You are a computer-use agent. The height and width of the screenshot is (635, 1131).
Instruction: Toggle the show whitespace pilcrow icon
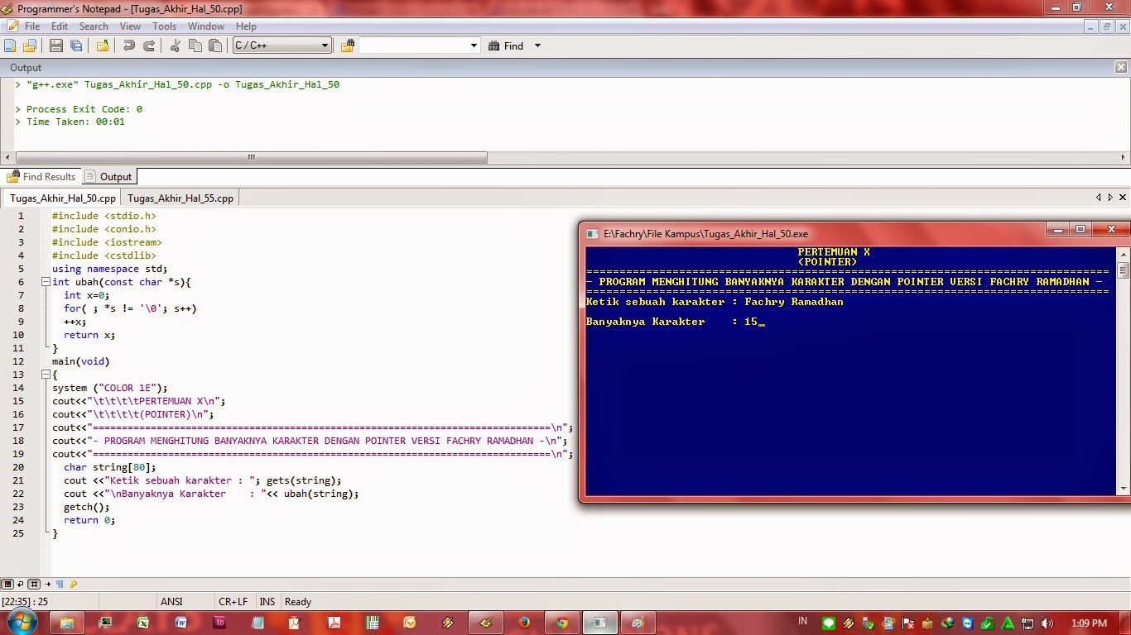(x=60, y=584)
